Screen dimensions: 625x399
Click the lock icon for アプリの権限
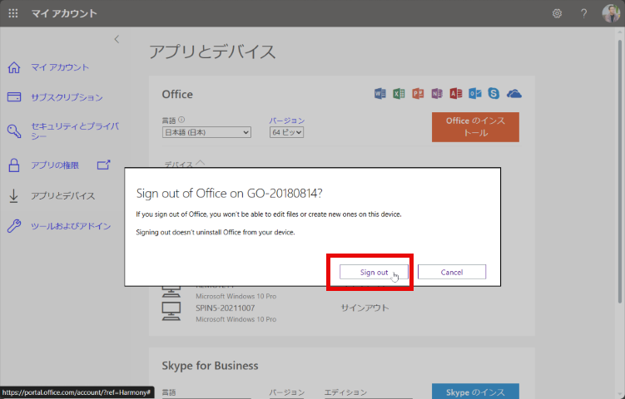tap(14, 165)
